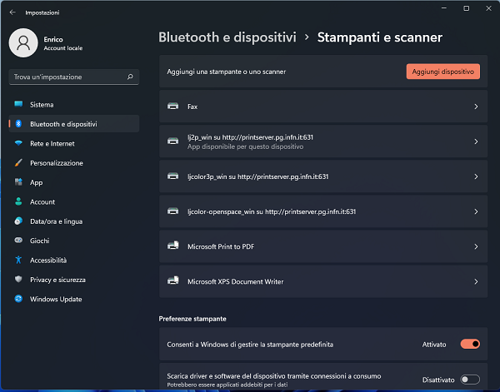
Task: Click the Accessibilità figure icon
Action: pyautogui.click(x=18, y=260)
